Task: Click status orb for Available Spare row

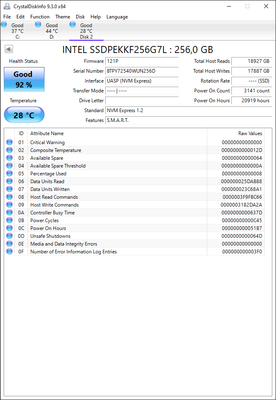Action: click(x=9, y=158)
